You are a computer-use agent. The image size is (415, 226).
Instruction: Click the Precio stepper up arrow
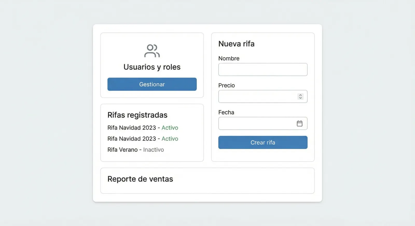[300, 95]
